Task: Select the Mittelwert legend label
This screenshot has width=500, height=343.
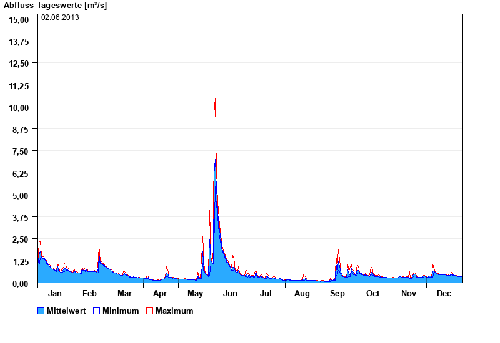Action: pos(66,311)
